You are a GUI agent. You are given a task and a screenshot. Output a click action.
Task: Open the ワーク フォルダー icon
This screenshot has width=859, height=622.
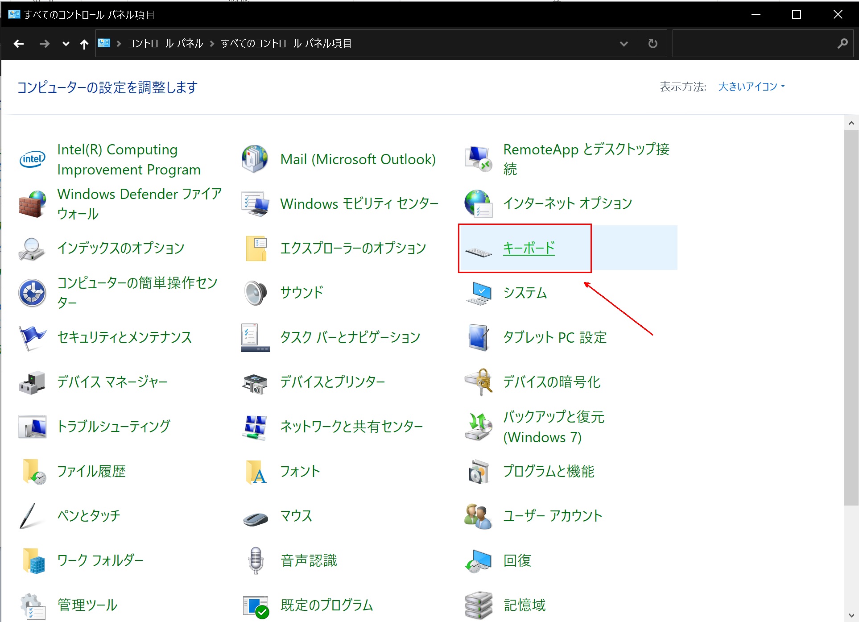[33, 561]
